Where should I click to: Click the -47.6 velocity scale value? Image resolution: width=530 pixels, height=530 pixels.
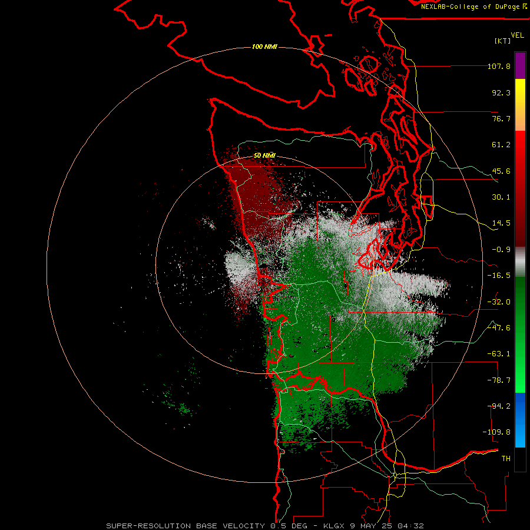[x=499, y=328]
